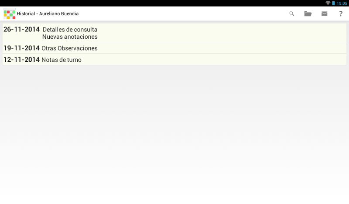Select the 26-11-2014 date entry
This screenshot has width=349, height=204.
tap(21, 30)
